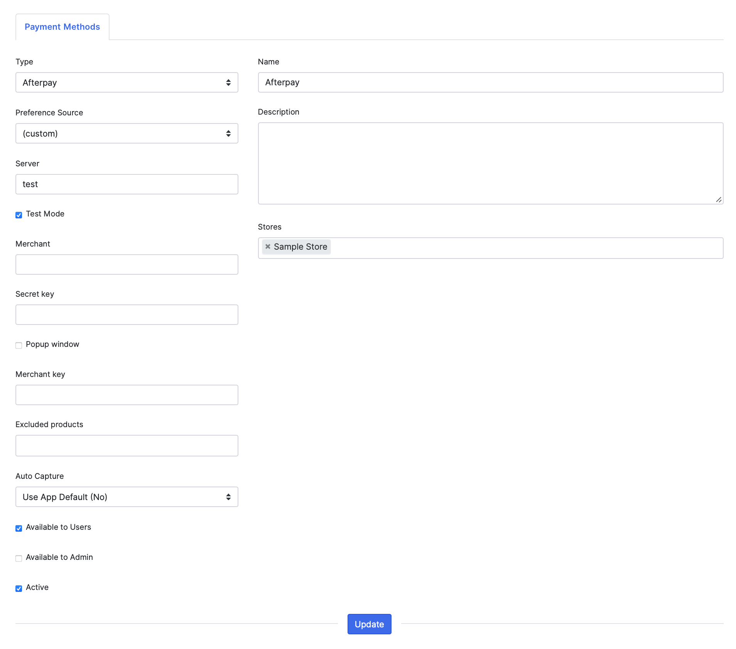The width and height of the screenshot is (736, 649).
Task: Click the Excluded products field
Action: pos(127,446)
